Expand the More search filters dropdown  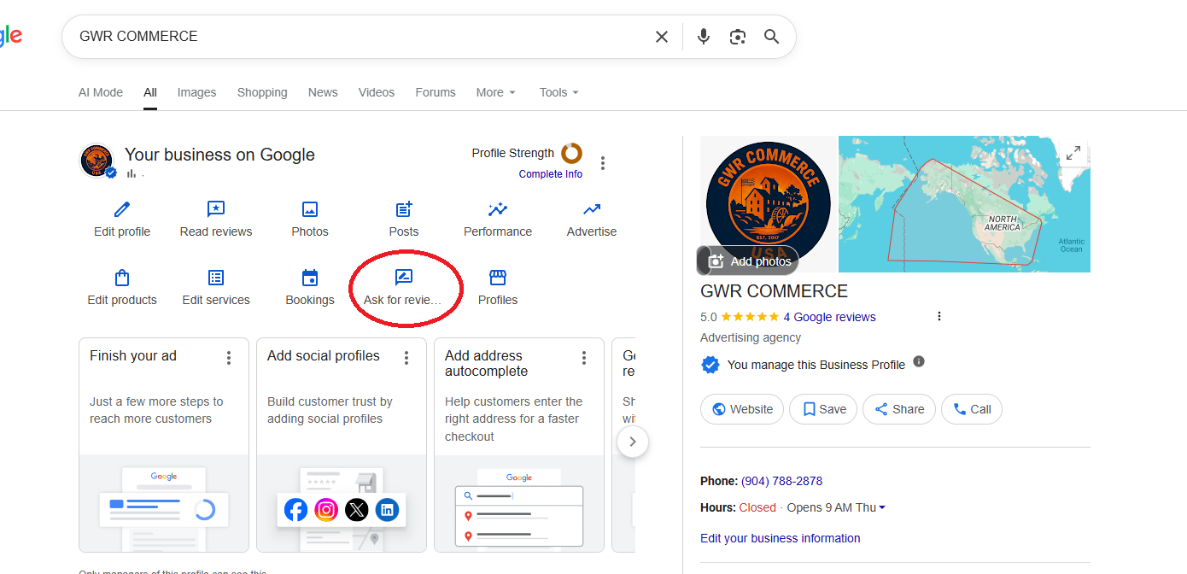click(496, 92)
